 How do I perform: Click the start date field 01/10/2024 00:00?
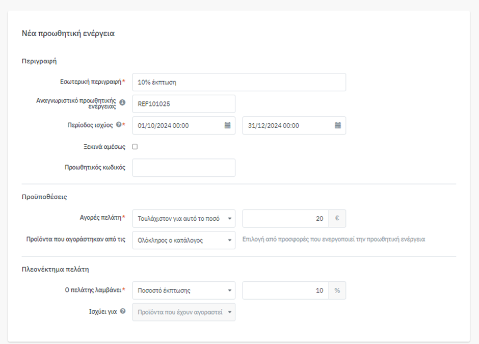[184, 125]
